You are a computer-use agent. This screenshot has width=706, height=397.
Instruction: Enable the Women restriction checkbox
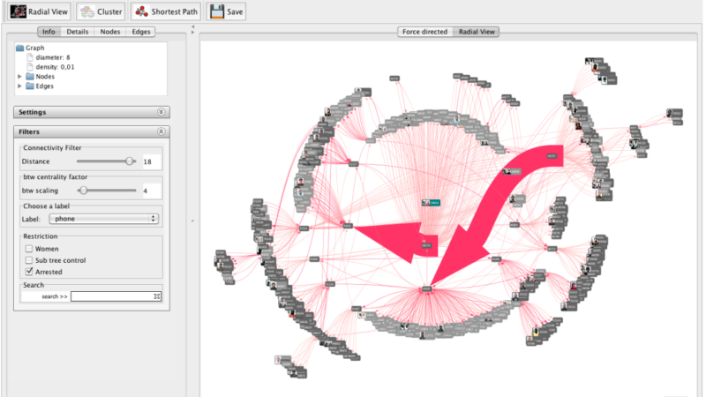tap(29, 249)
